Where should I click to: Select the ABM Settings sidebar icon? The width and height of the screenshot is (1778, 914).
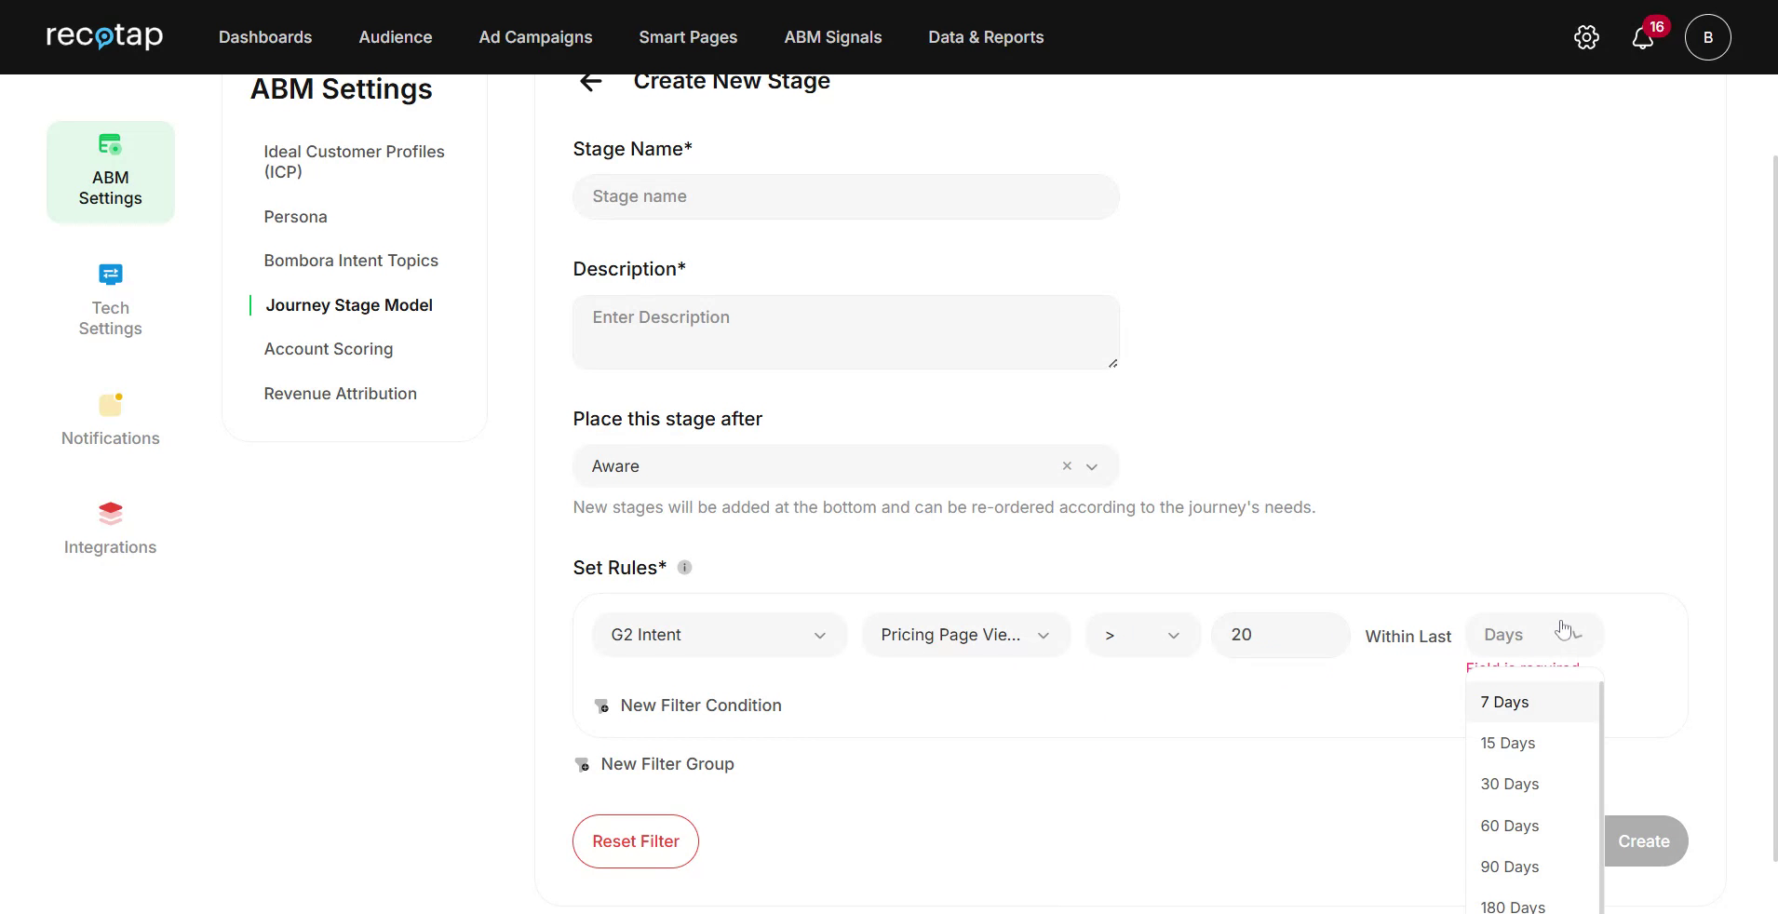(110, 171)
